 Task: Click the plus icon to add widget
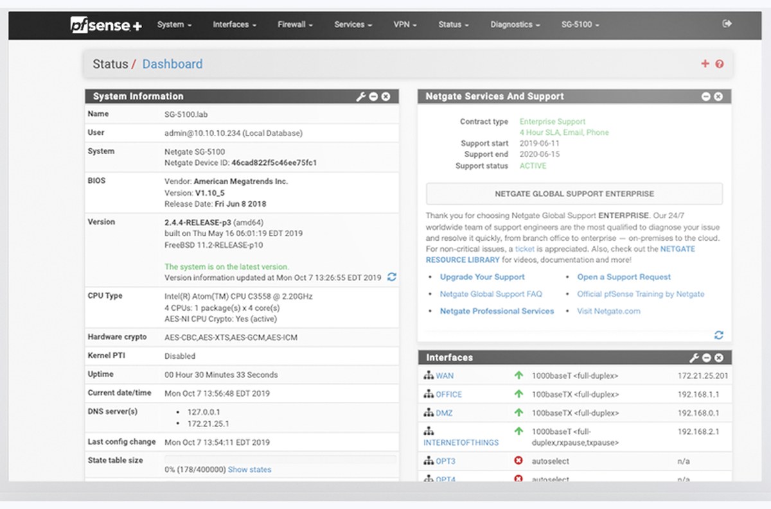pyautogui.click(x=705, y=64)
